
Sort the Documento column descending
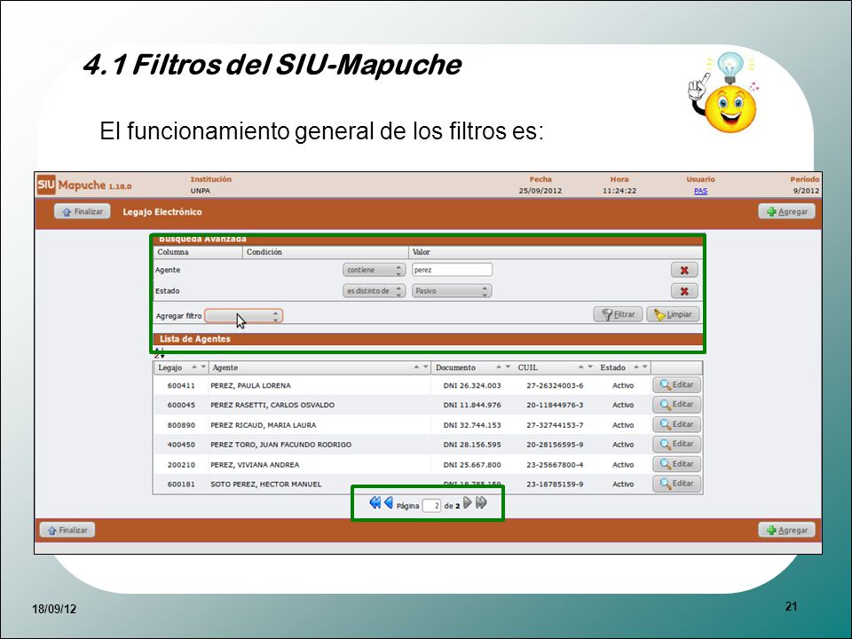(508, 367)
